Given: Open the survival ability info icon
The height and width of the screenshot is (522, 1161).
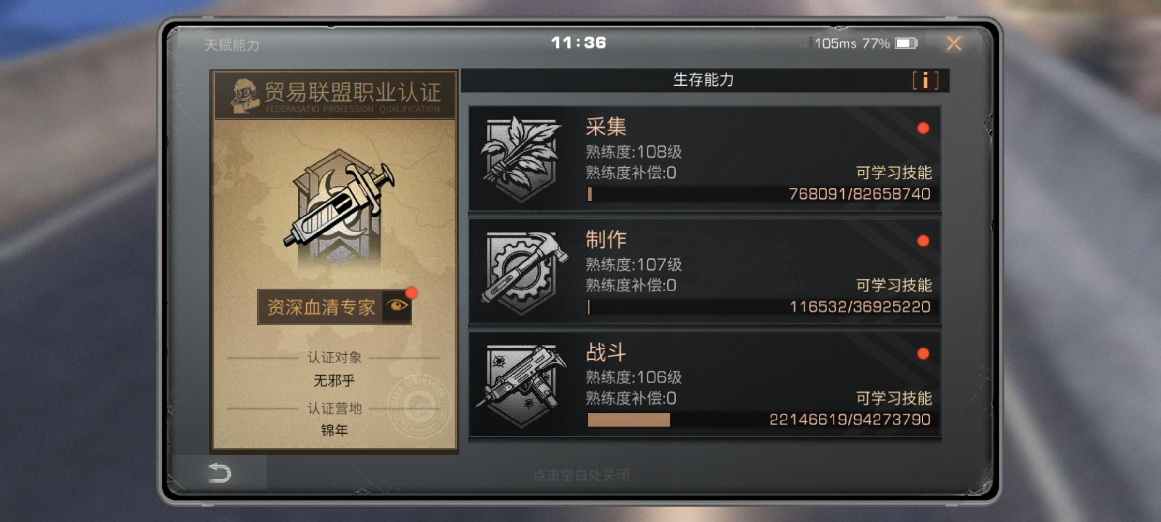Looking at the screenshot, I should (x=925, y=80).
